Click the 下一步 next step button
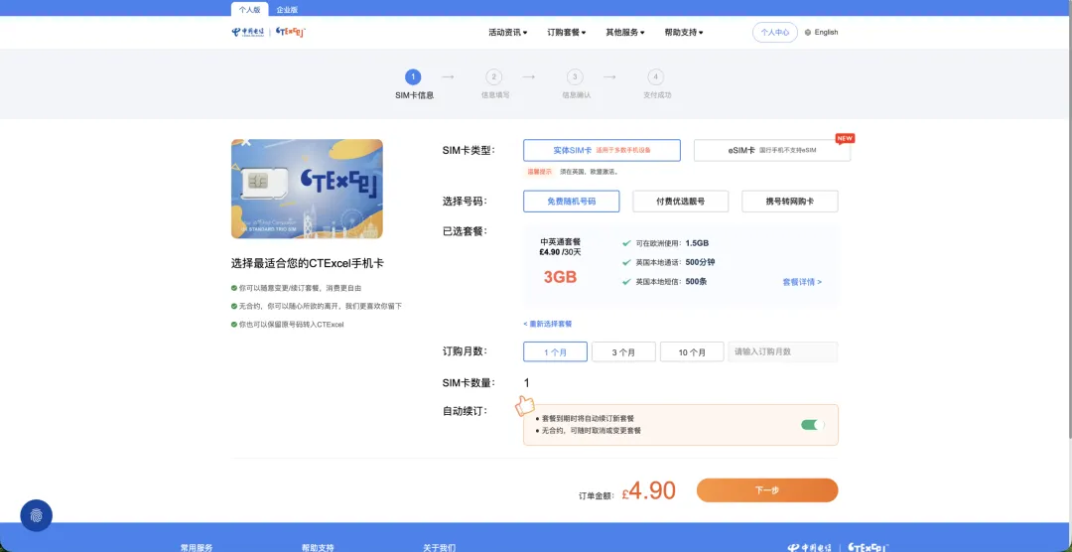The width and height of the screenshot is (1072, 552). 767,490
